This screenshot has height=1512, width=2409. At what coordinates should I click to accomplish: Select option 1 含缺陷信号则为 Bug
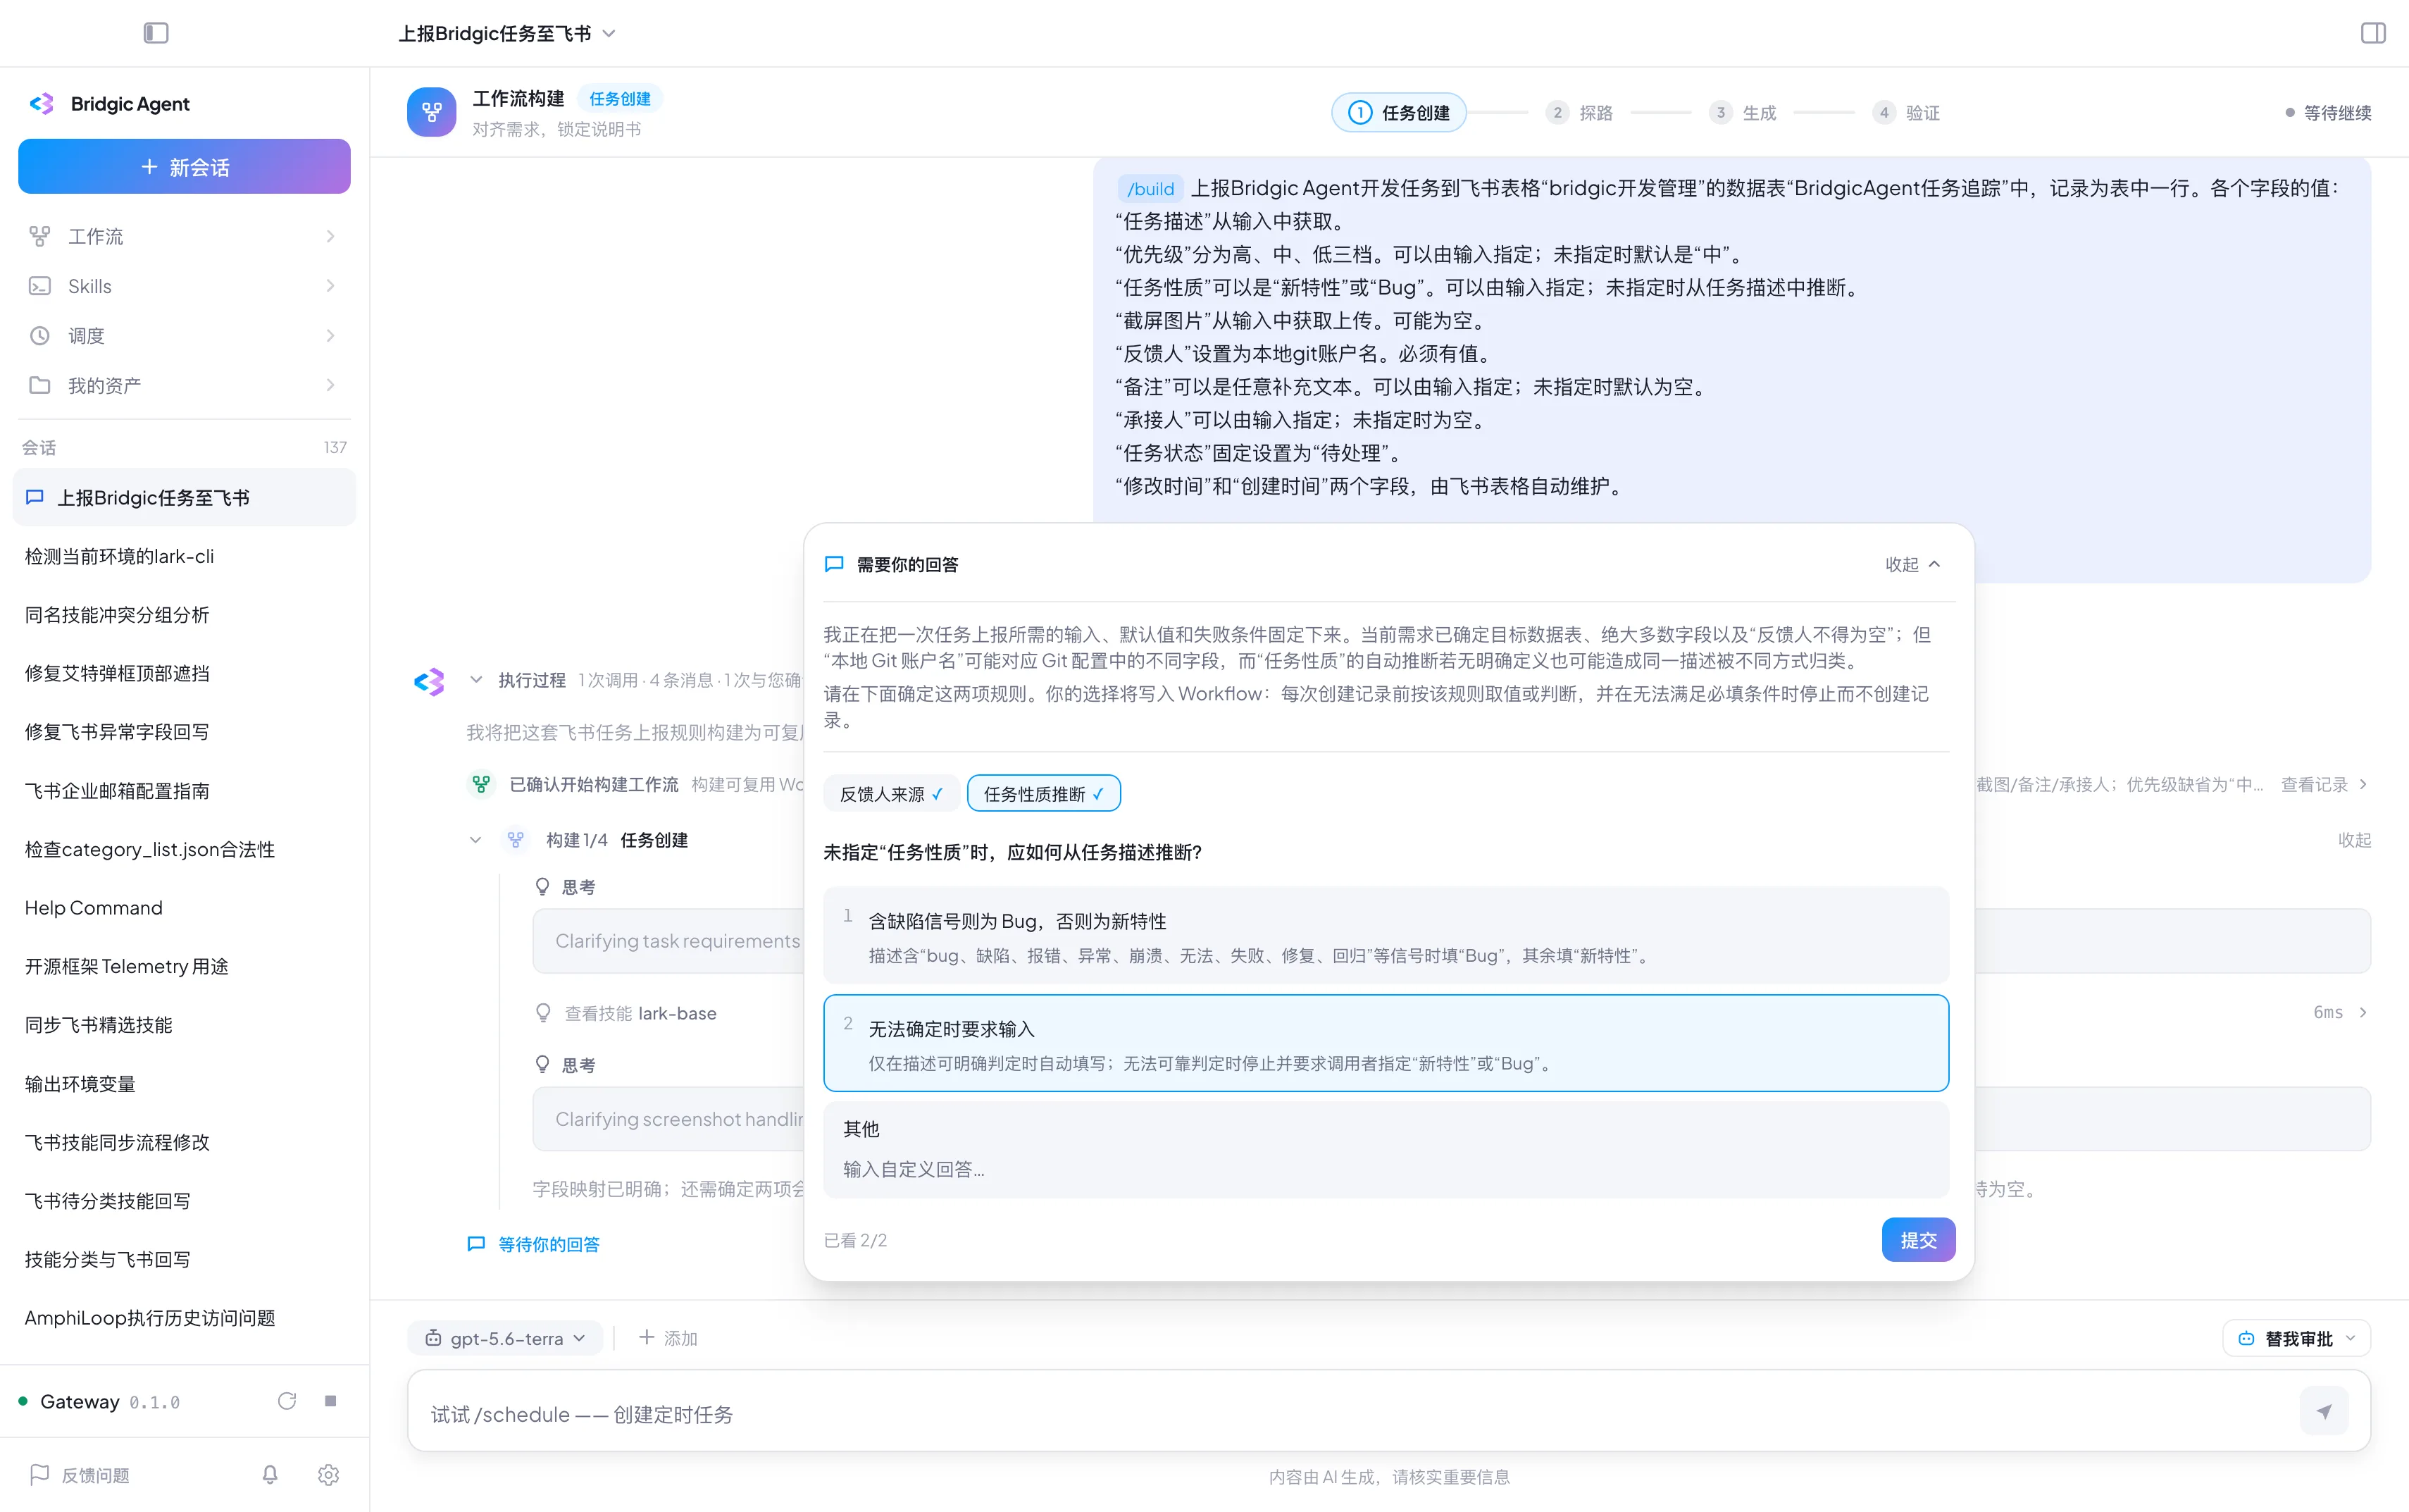(1386, 935)
